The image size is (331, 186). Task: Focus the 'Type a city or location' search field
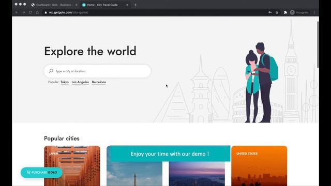click(98, 71)
